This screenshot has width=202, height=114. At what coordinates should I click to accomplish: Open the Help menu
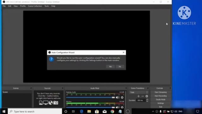(x=53, y=6)
